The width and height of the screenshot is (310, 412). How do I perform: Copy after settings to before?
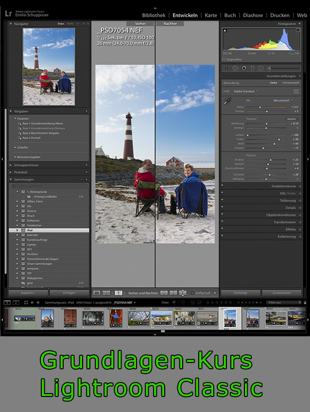click(173, 293)
